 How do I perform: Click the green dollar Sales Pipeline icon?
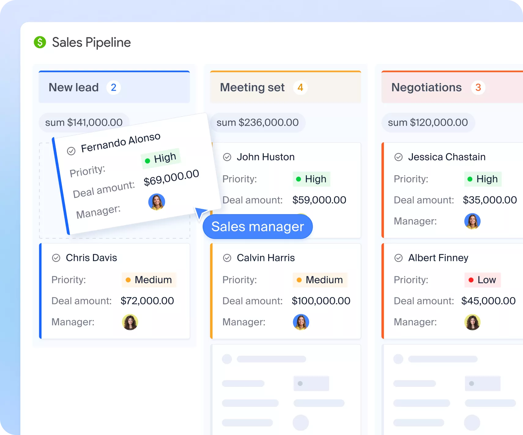coord(40,42)
